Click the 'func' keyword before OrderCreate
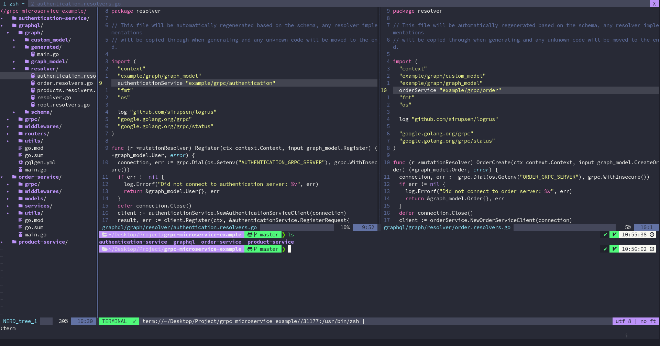The width and height of the screenshot is (660, 346). pyautogui.click(x=399, y=163)
